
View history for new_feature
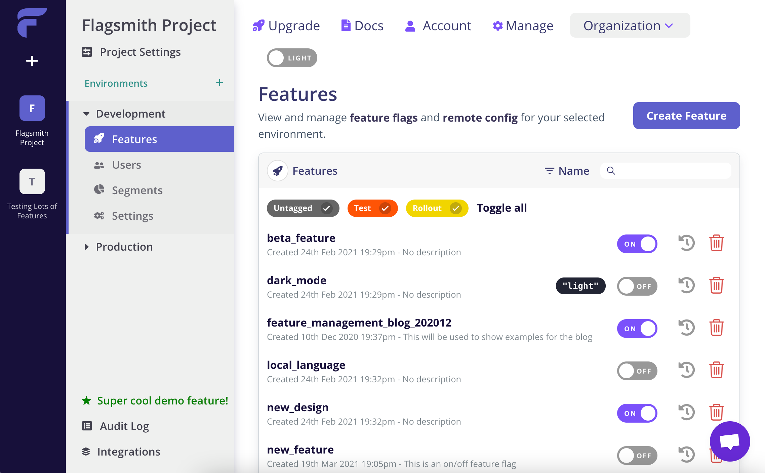[x=686, y=455]
